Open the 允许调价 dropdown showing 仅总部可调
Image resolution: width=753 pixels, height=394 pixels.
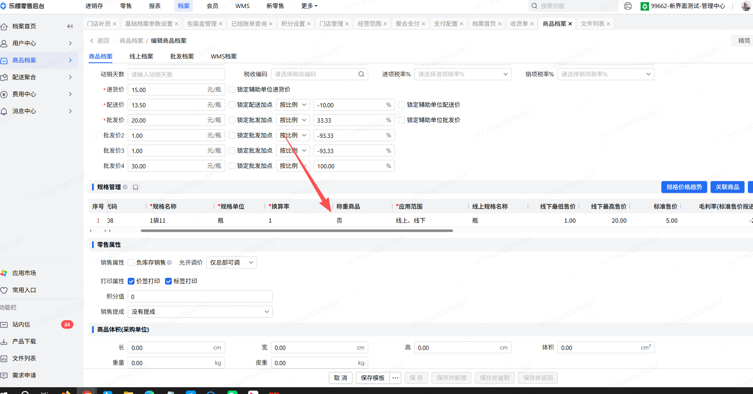[232, 263]
